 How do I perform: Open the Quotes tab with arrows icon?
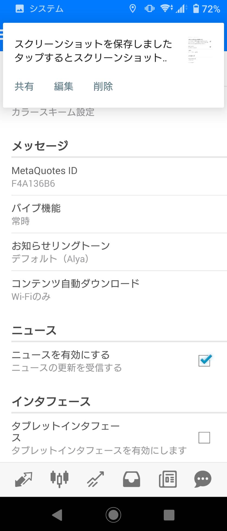[x=24, y=479]
